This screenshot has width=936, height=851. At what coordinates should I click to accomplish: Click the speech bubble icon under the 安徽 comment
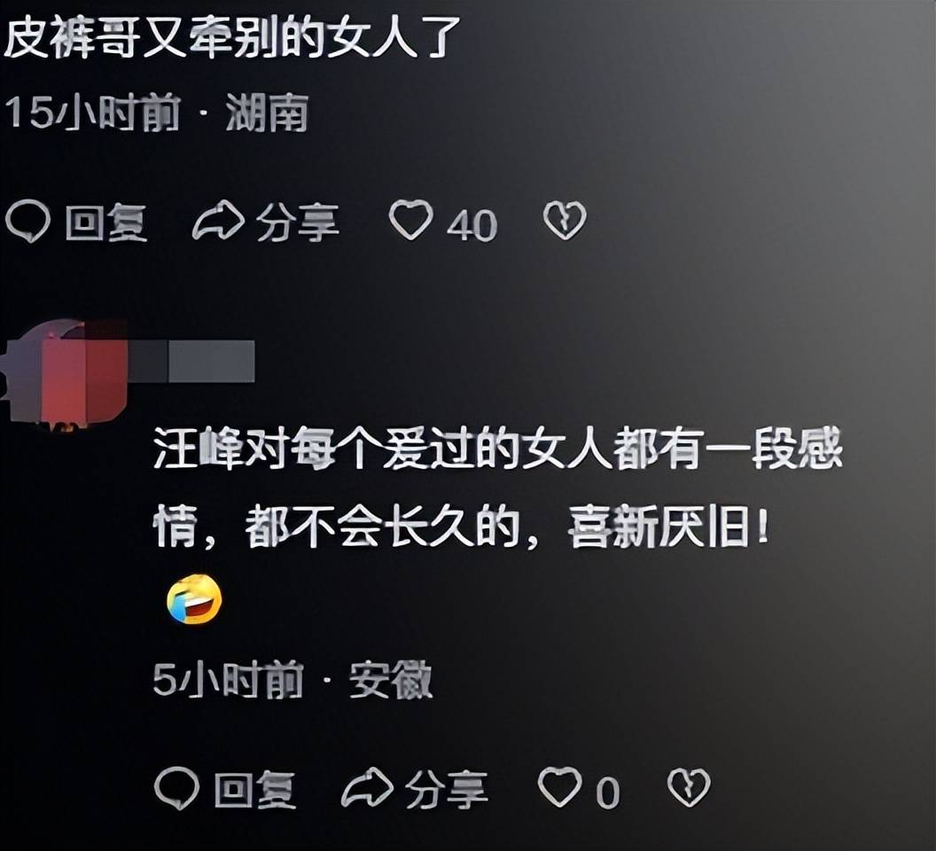[x=176, y=788]
